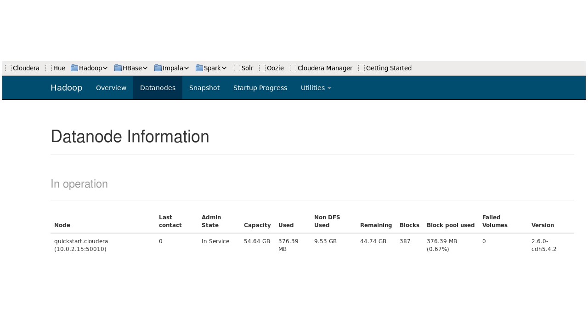The height and width of the screenshot is (331, 588).
Task: Switch to the Overview tab
Action: [x=111, y=88]
